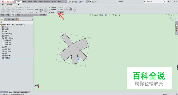Viewport: 178px width, 95px height.
Task: Open the Help question mark icon
Action: click(168, 2)
